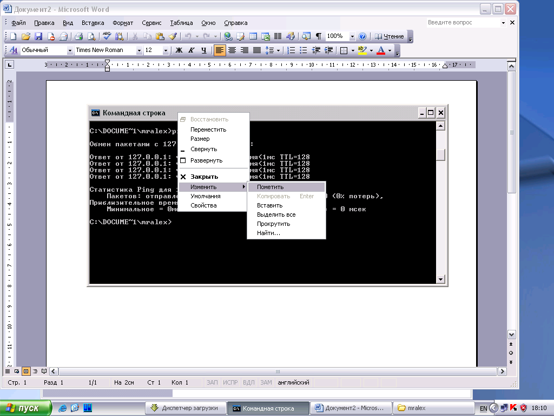
Task: Expand line spacing options arrow
Action: (x=279, y=50)
